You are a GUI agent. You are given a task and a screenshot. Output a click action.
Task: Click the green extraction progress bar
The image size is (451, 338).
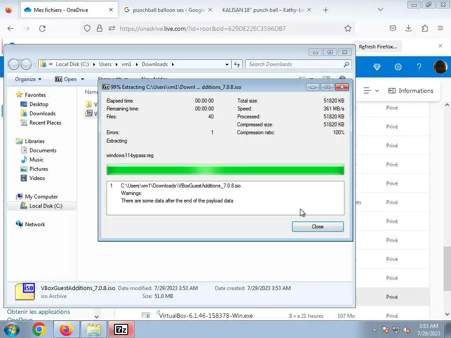coord(225,169)
